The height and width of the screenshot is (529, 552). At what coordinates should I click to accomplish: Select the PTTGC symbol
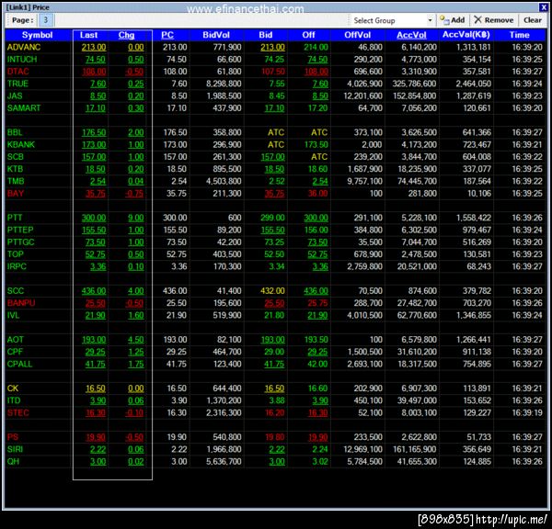21,242
